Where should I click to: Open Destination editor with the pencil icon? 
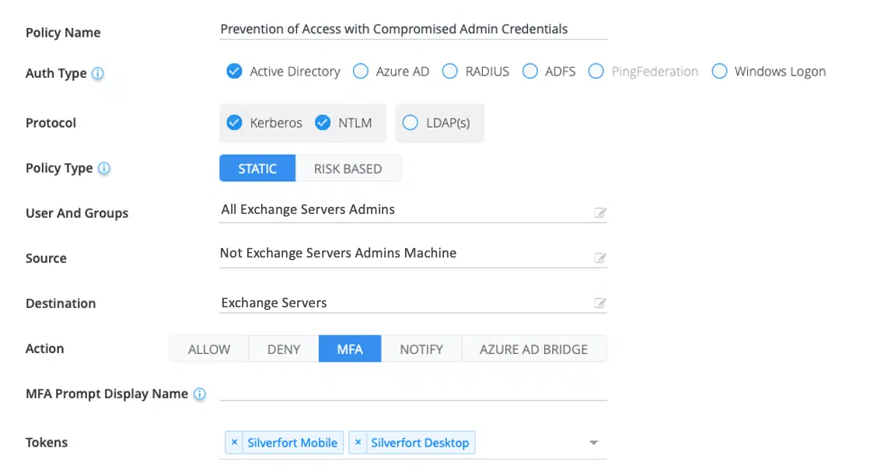tap(600, 303)
